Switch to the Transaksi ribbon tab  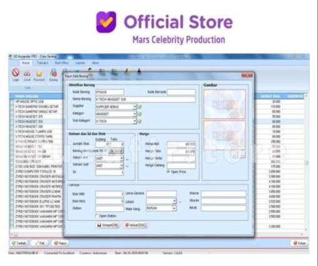42,63
